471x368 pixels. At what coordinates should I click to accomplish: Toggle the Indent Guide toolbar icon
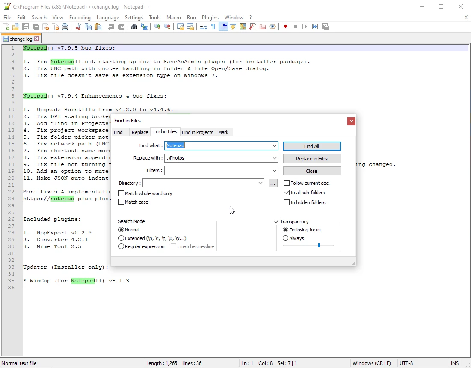click(223, 27)
